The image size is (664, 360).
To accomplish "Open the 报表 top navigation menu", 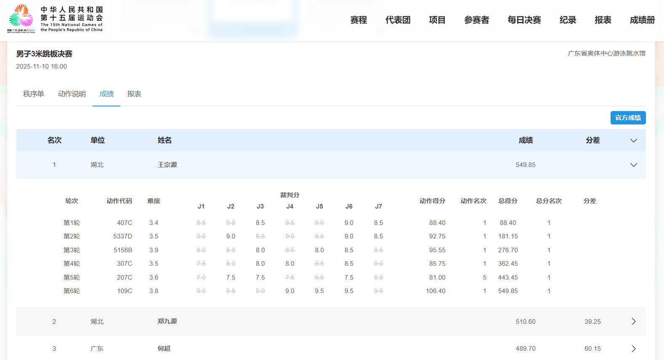I will click(603, 20).
